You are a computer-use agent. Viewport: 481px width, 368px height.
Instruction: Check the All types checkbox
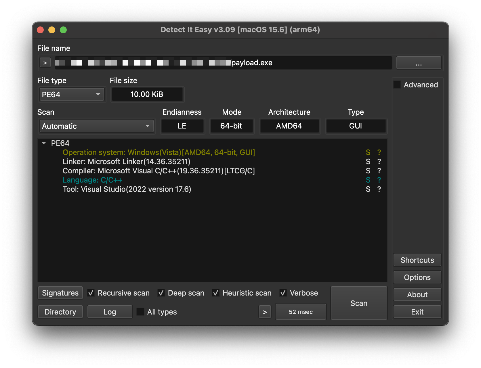(140, 312)
